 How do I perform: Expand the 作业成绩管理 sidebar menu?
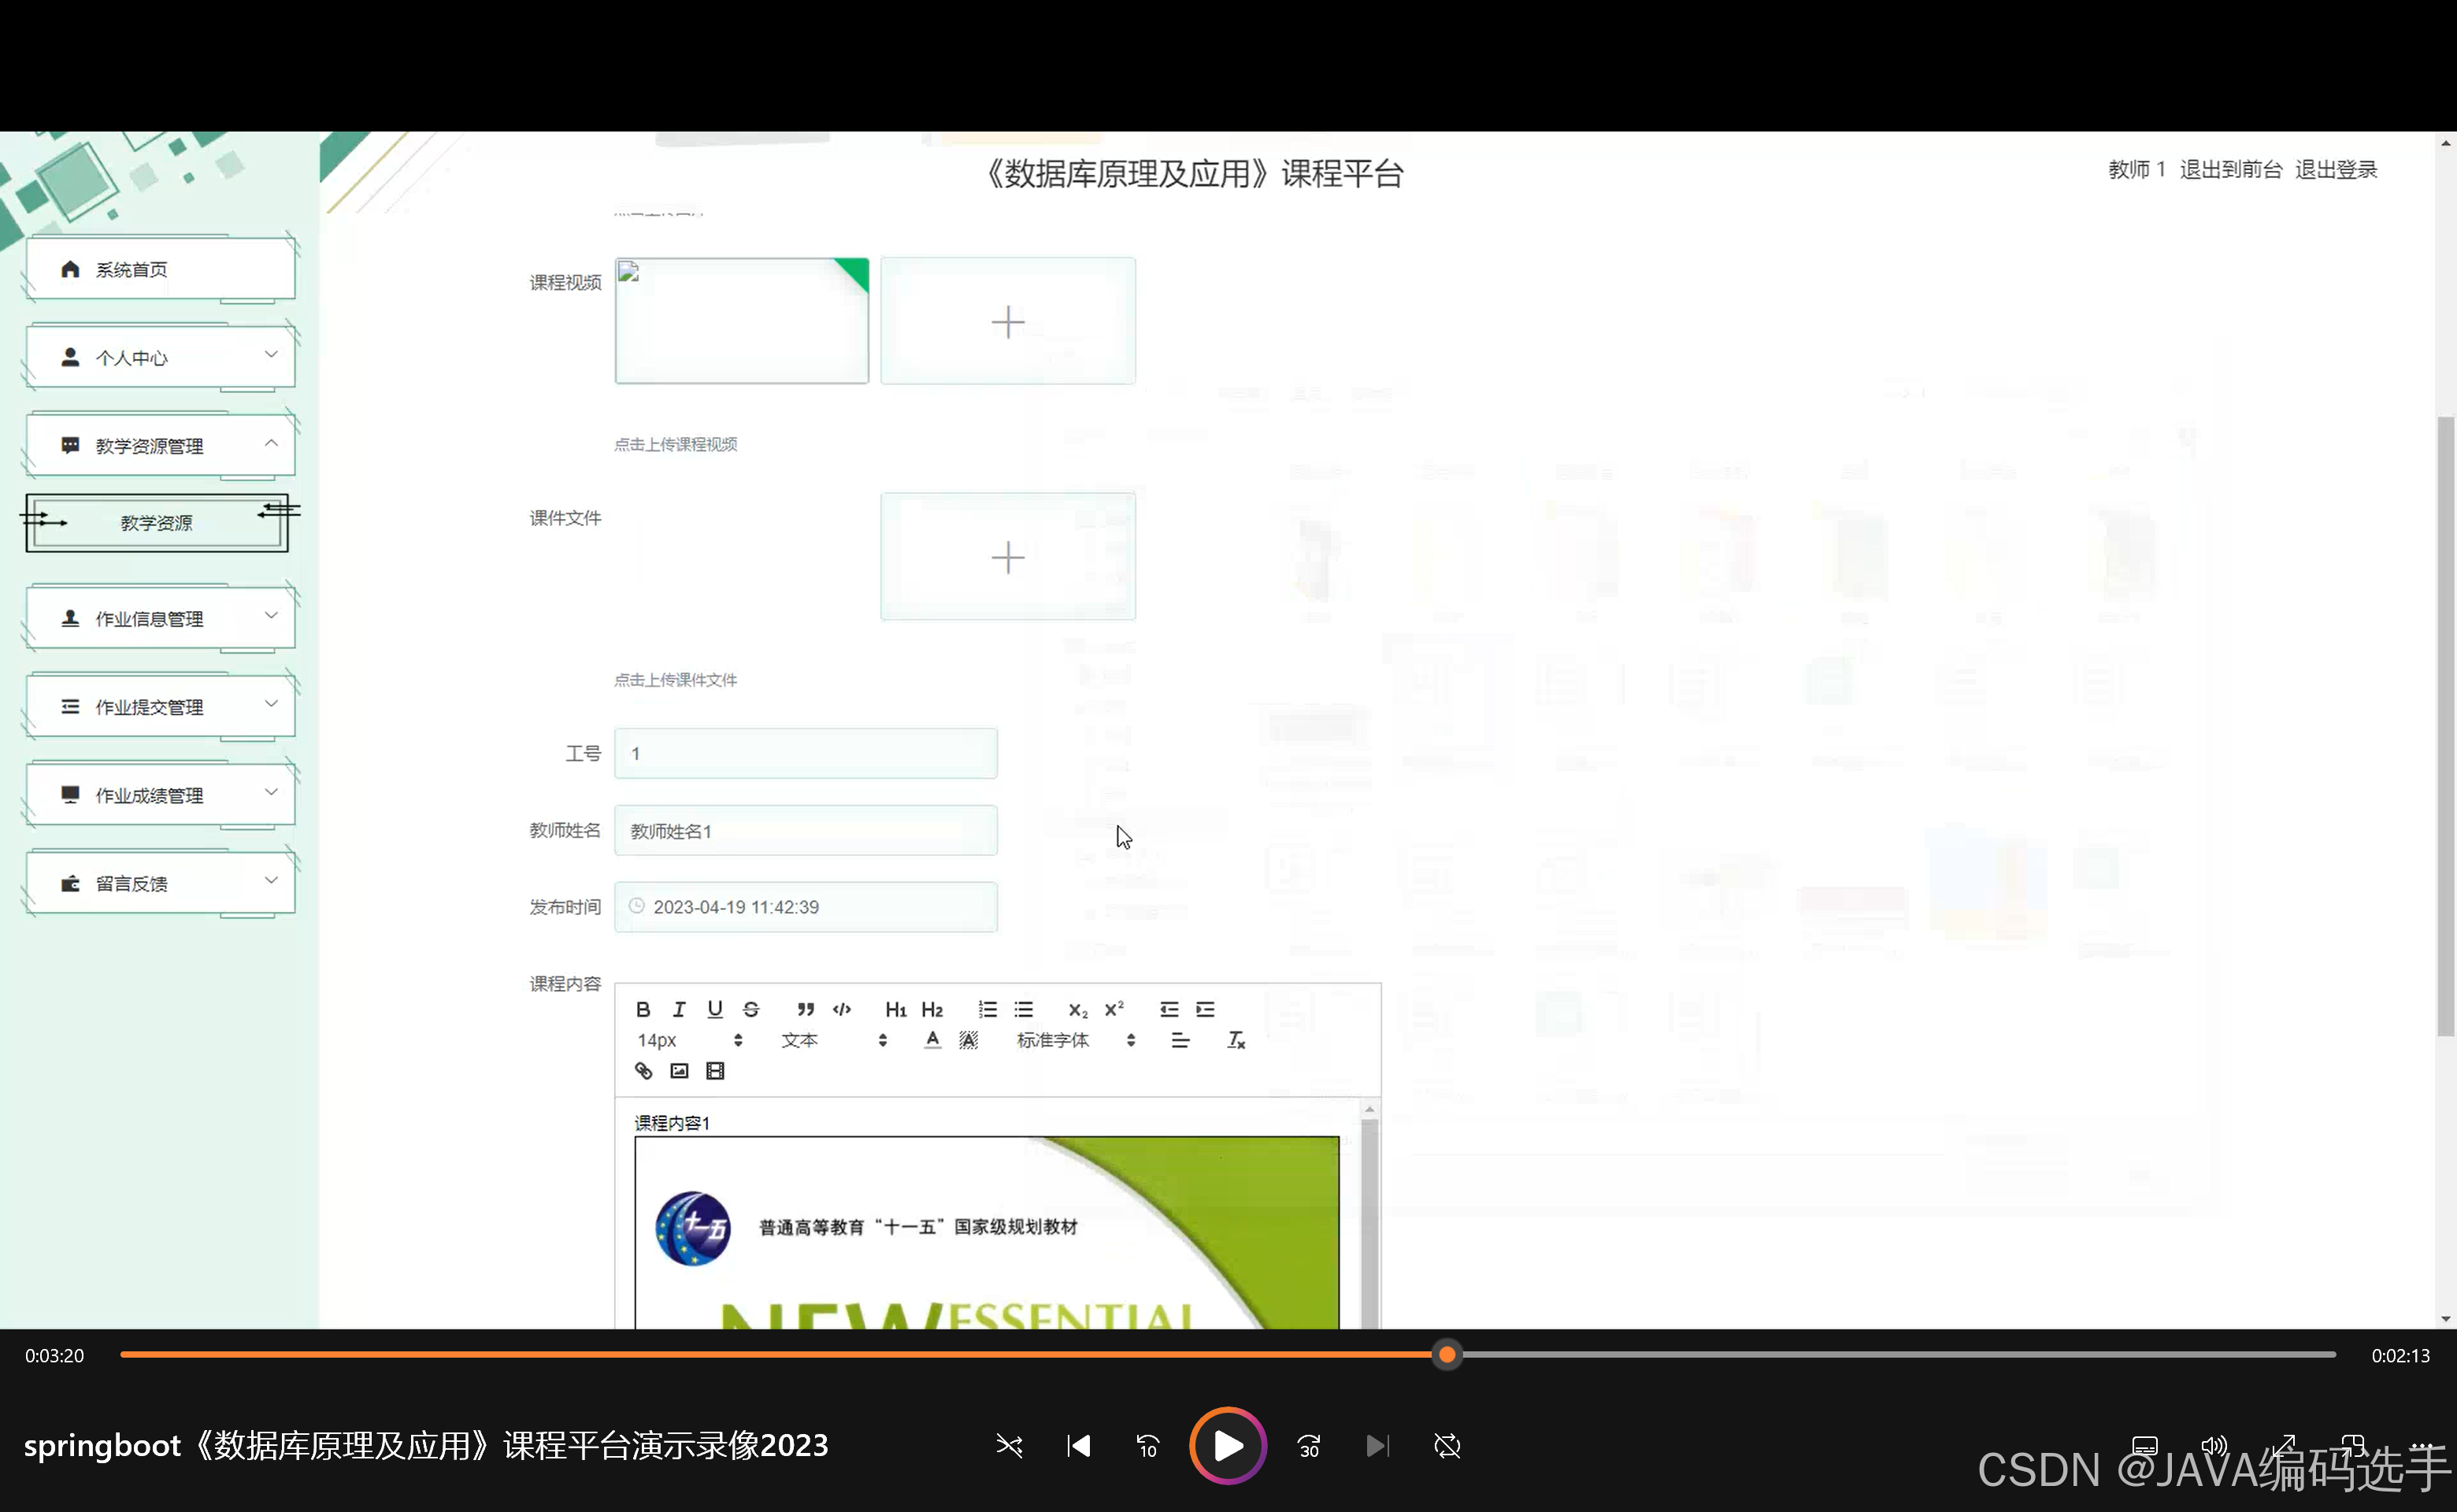[160, 794]
